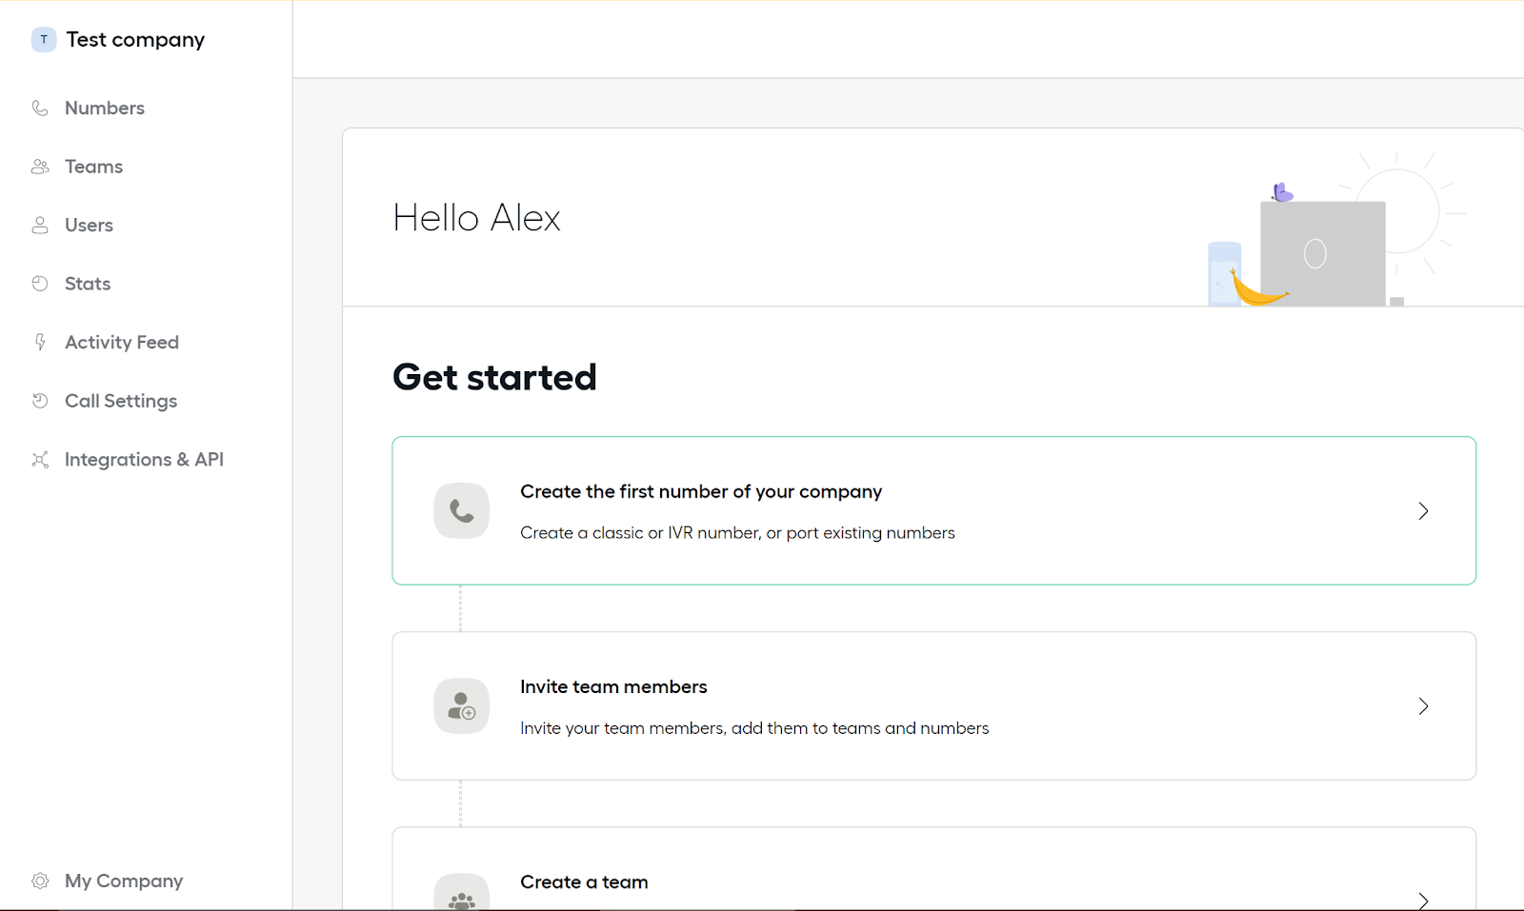This screenshot has height=911, width=1524.
Task: Click the Stats chart icon in sidebar
Action: click(40, 284)
